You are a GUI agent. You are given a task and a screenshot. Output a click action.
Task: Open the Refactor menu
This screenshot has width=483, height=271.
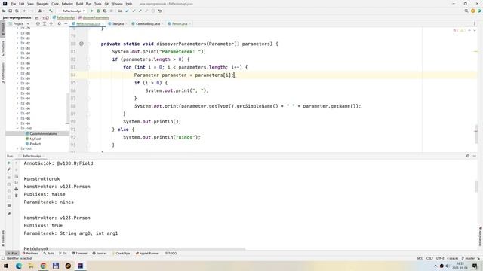67,4
